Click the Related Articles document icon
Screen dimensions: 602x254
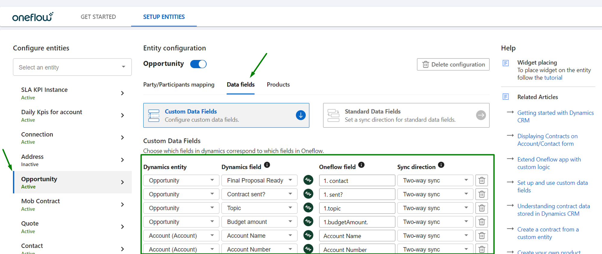pyautogui.click(x=506, y=97)
